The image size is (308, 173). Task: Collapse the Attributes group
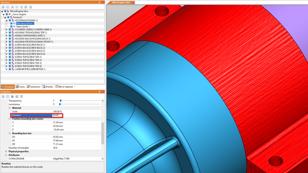click(x=6, y=155)
